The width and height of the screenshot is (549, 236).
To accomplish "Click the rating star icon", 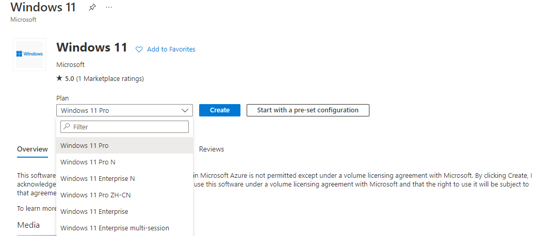I will click(59, 79).
